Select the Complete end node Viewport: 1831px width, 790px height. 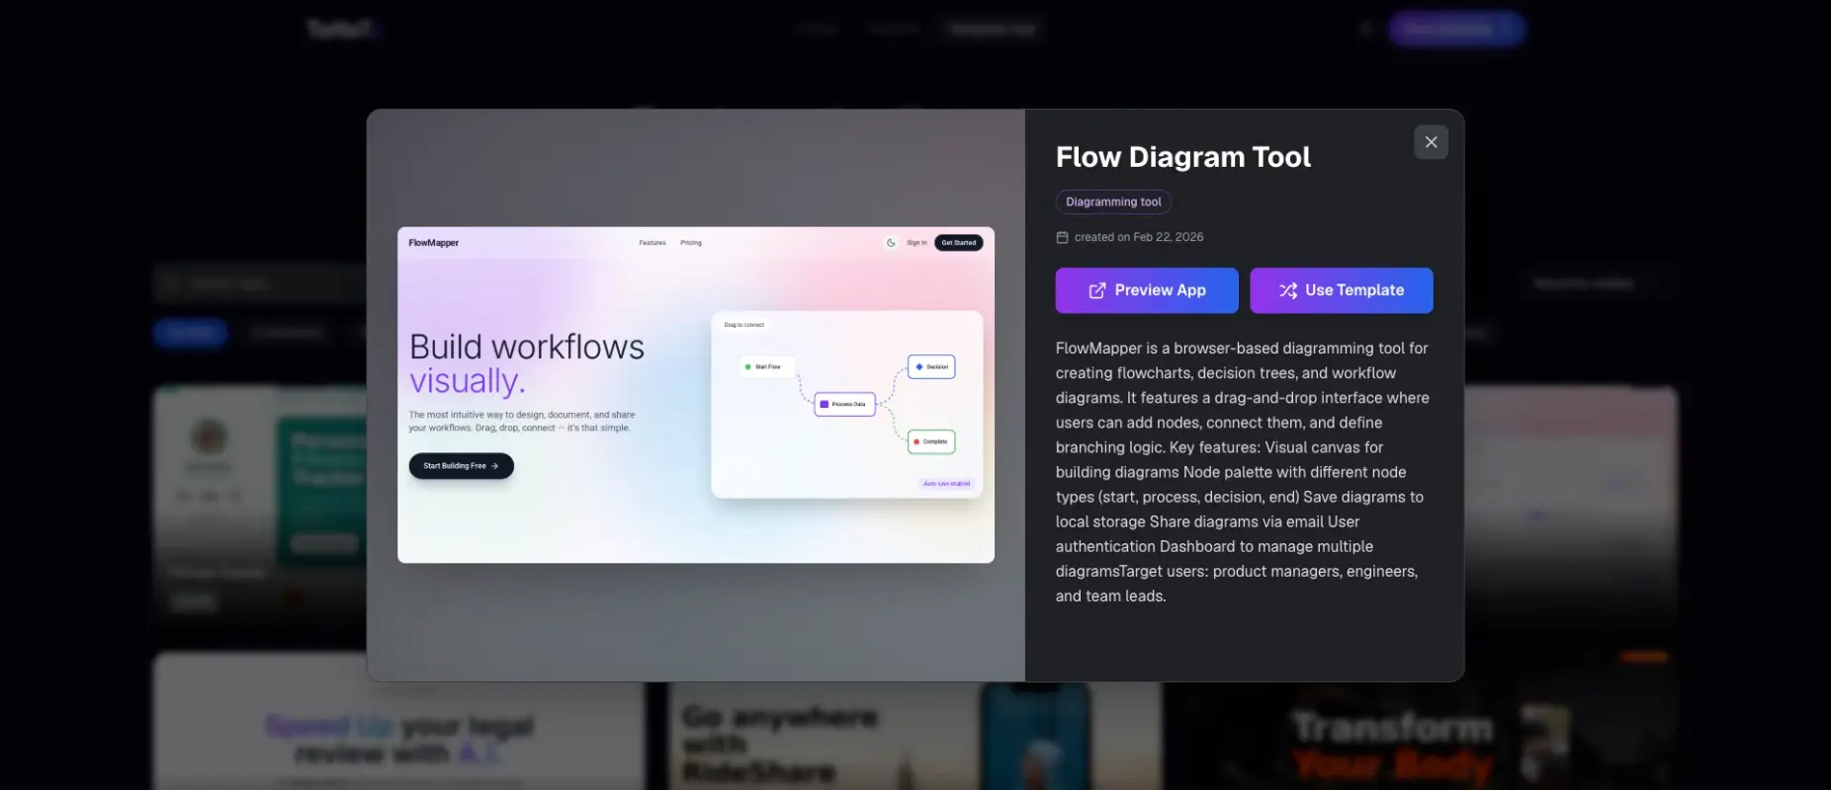point(931,441)
